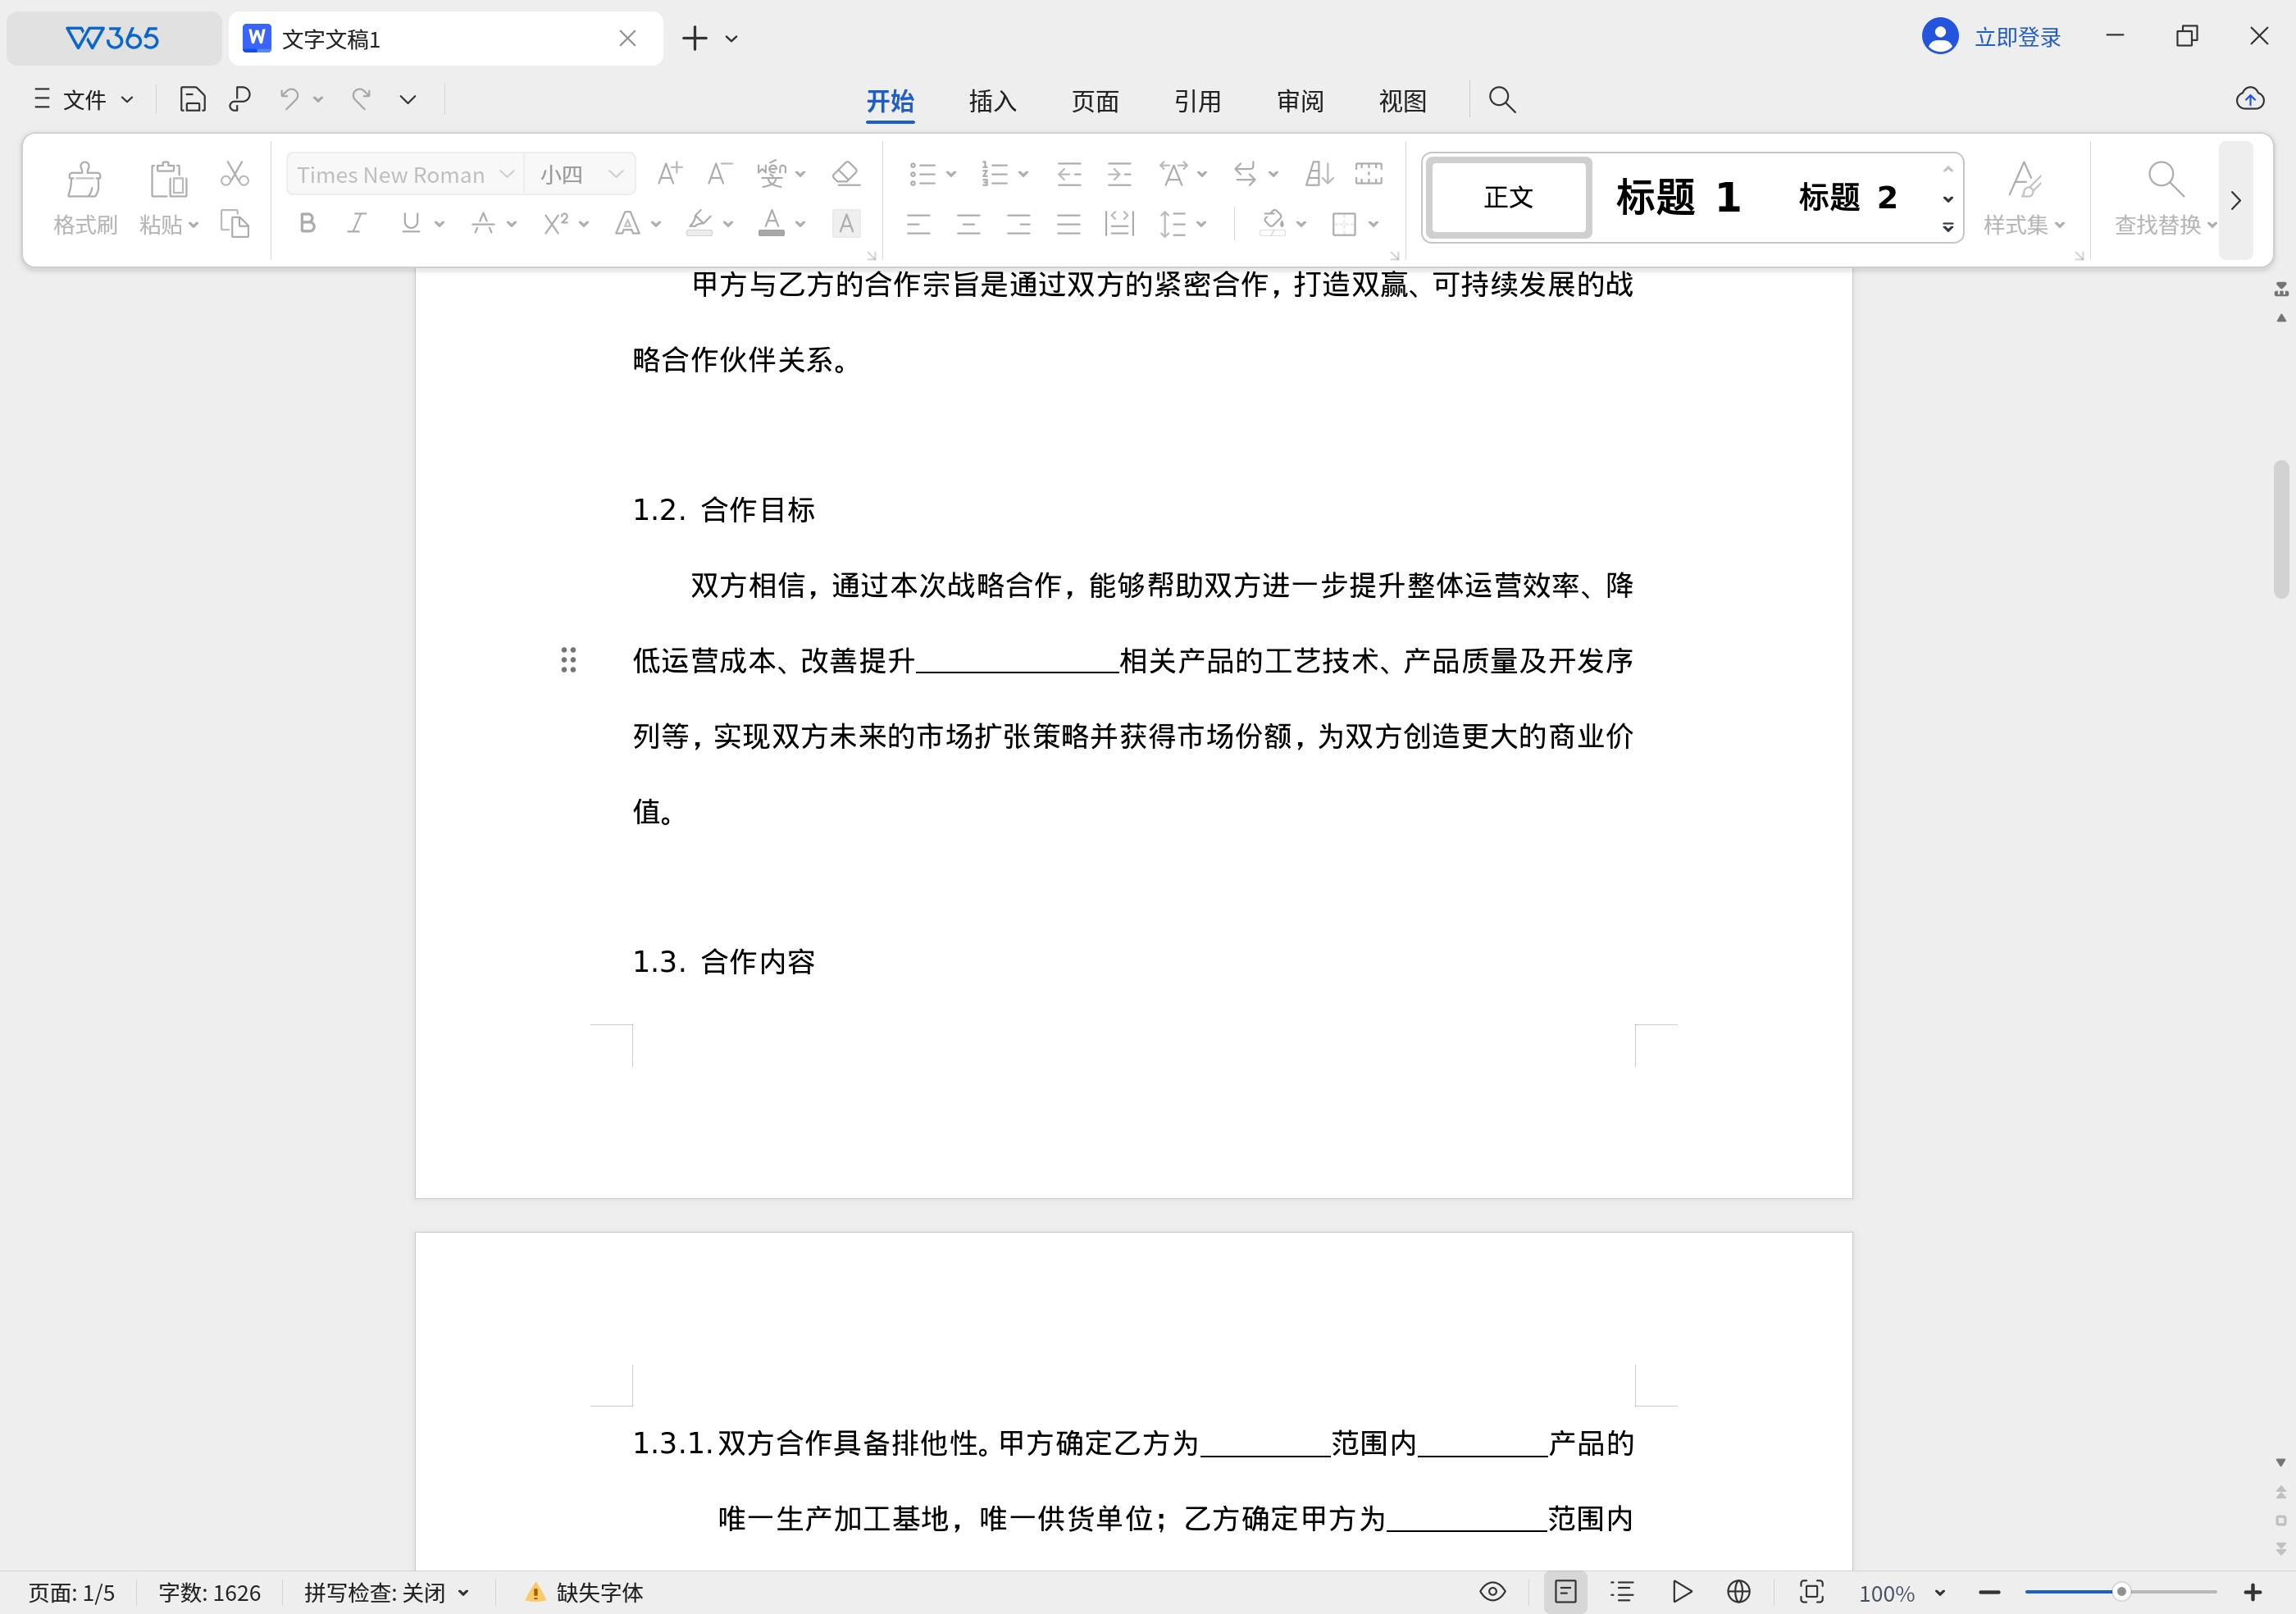Toggle Bold formatting
The image size is (2296, 1614).
tap(308, 224)
